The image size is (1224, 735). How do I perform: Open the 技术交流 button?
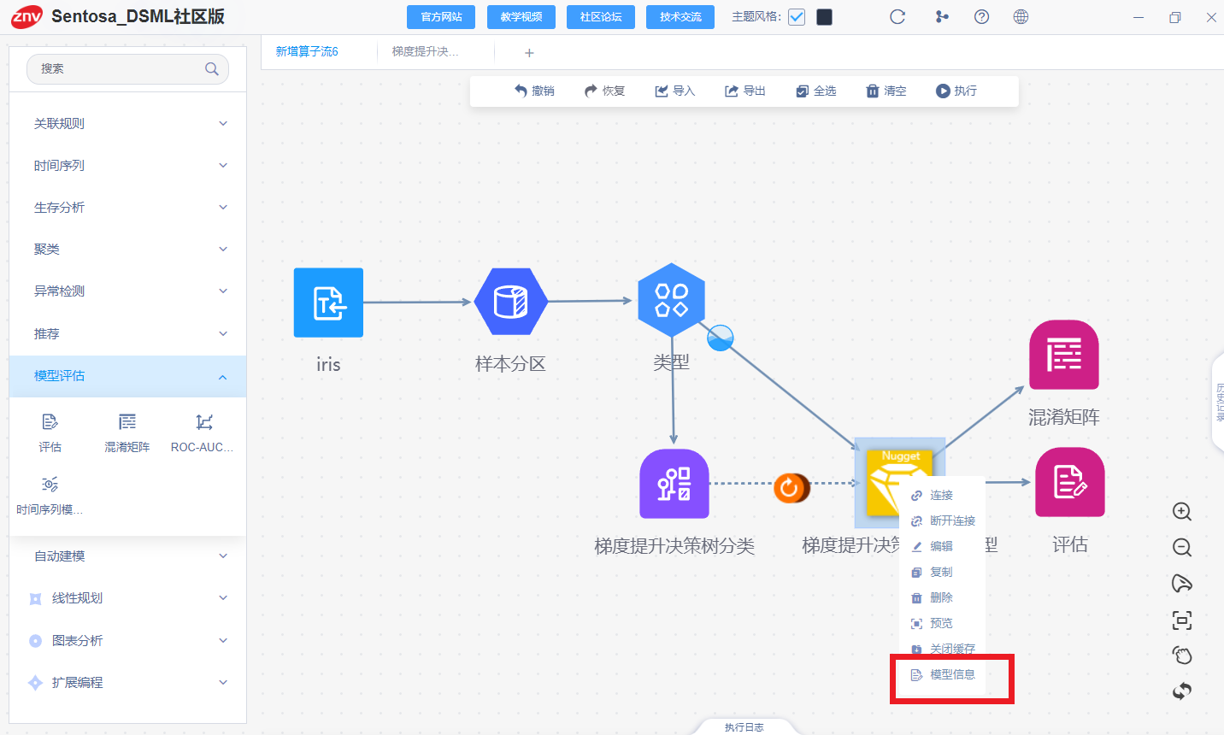[x=680, y=17]
